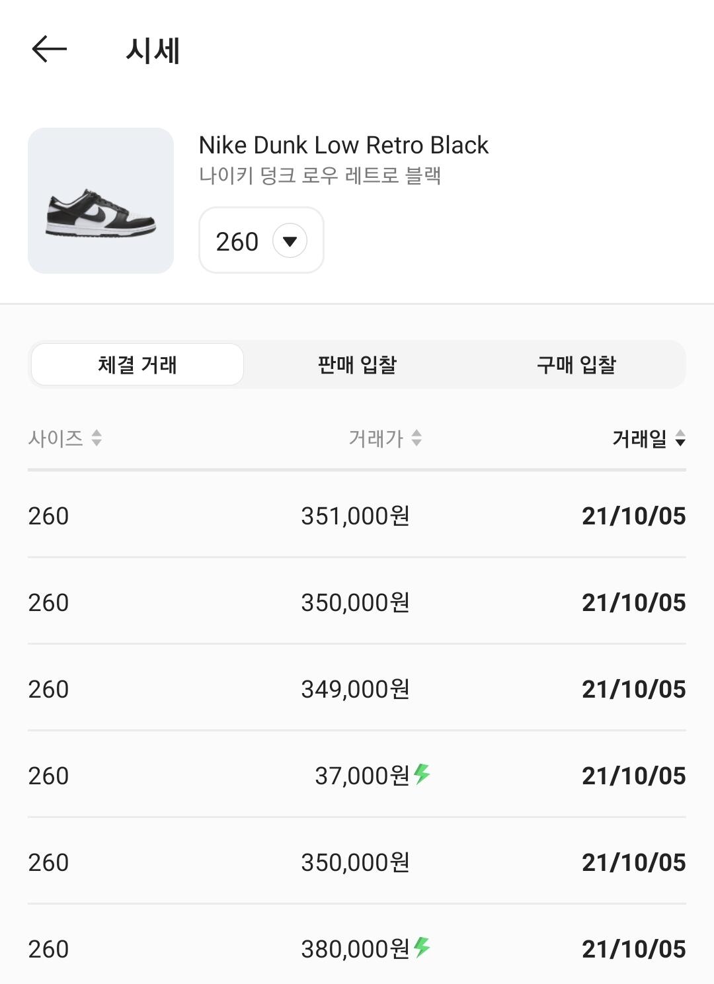Go back using the arrow icon

(x=50, y=50)
